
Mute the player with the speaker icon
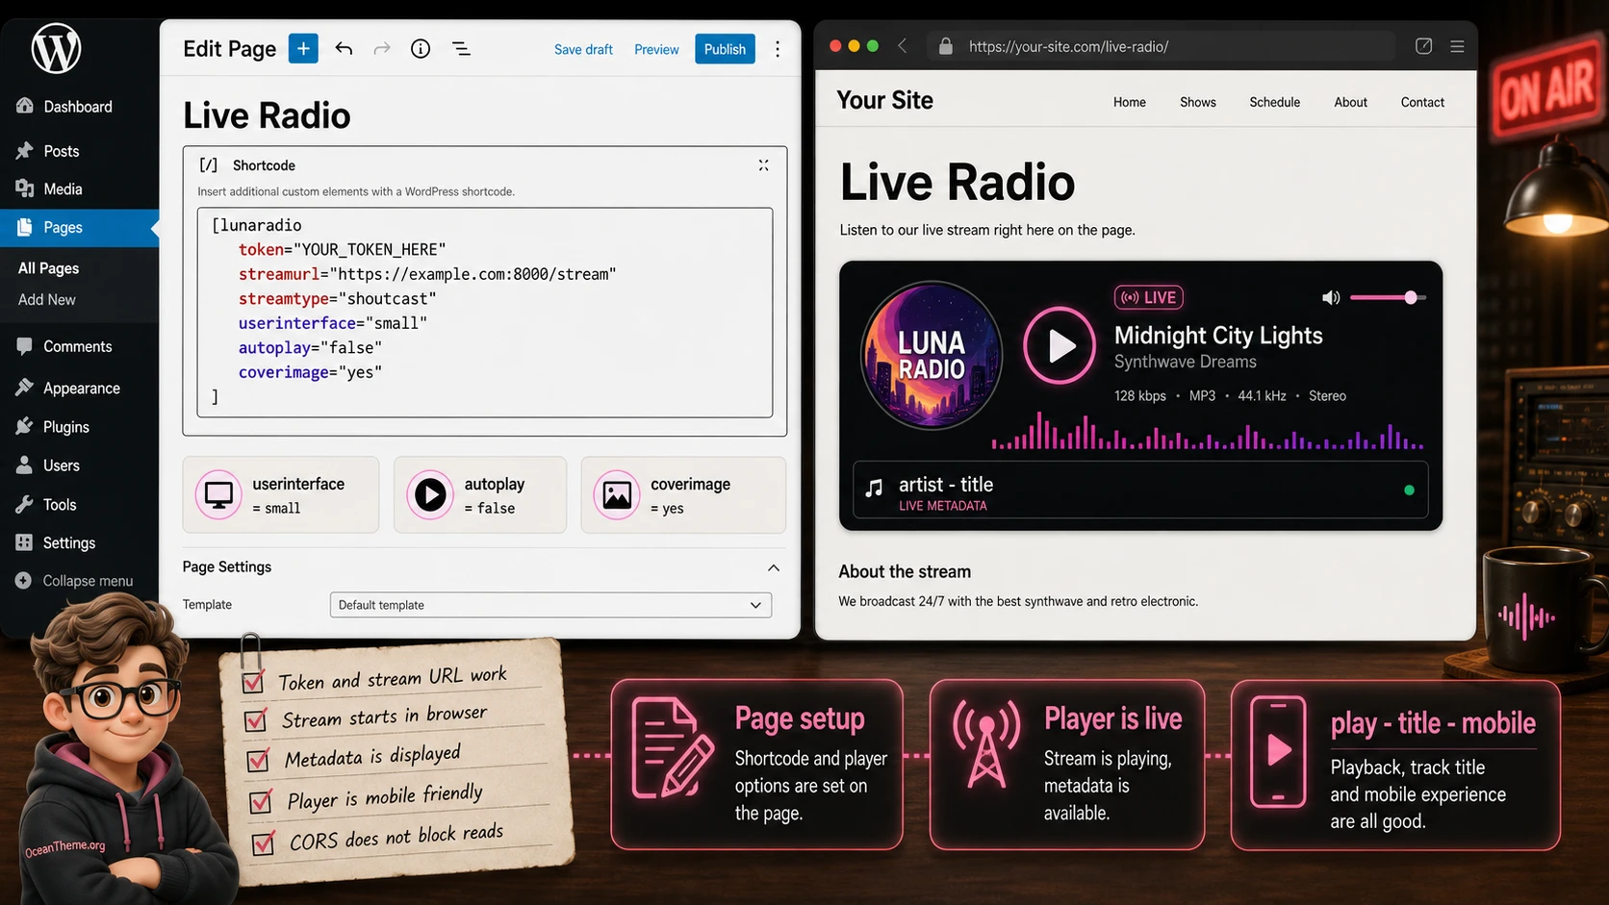point(1331,298)
